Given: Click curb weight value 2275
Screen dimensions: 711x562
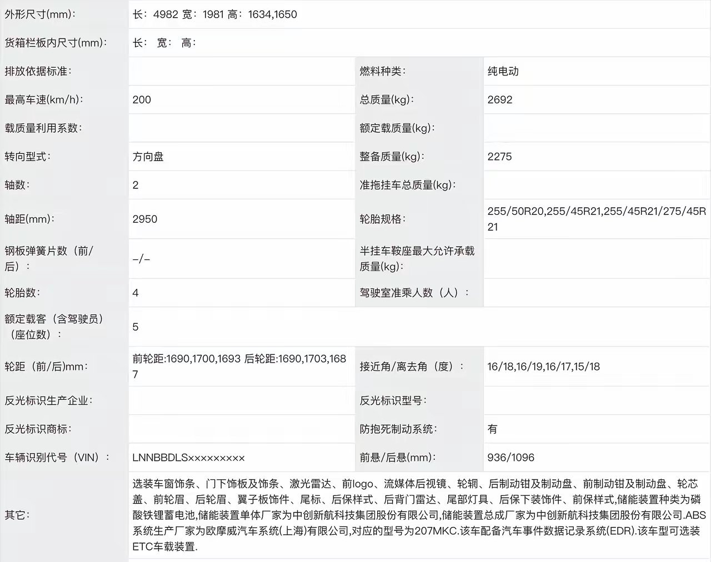Looking at the screenshot, I should [500, 157].
